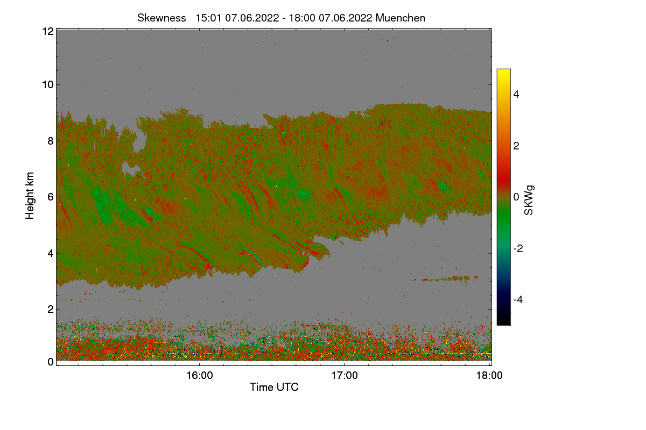Click the colorbar value label -4
The width and height of the screenshot is (646, 430).
click(521, 299)
